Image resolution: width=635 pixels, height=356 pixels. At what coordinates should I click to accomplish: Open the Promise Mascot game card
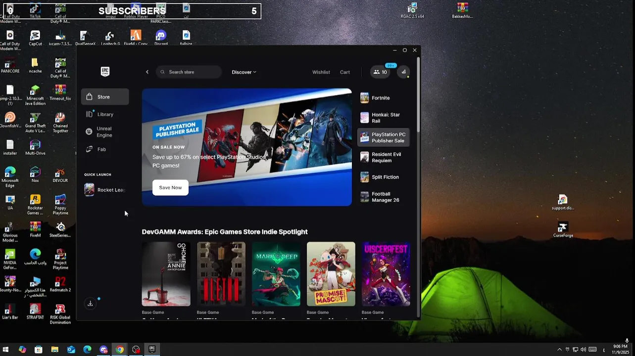[x=331, y=274]
